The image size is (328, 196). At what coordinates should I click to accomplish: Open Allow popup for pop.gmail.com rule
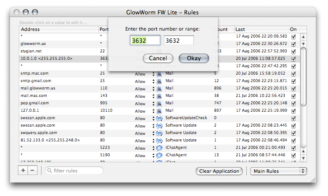[x=145, y=104]
